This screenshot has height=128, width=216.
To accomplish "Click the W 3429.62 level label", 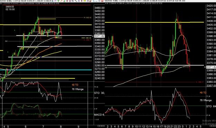I will tap(87, 18).
